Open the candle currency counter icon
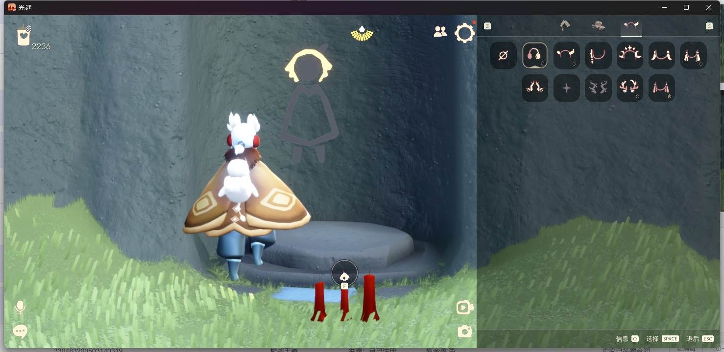The width and height of the screenshot is (724, 352). [24, 36]
